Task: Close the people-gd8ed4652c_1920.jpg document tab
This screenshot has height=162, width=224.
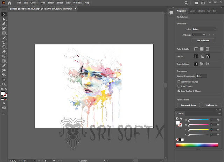Action: (x=76, y=9)
